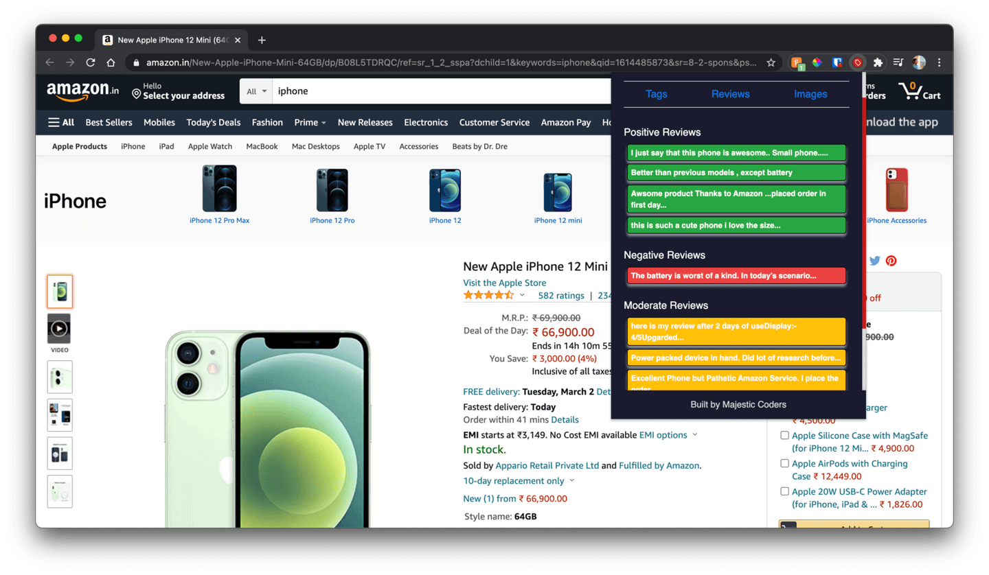Open Details link beside Order within 41 mins
This screenshot has height=575, width=989.
coord(565,420)
